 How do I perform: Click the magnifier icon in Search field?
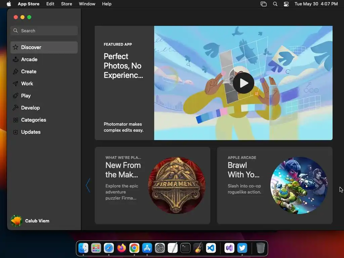click(x=15, y=31)
